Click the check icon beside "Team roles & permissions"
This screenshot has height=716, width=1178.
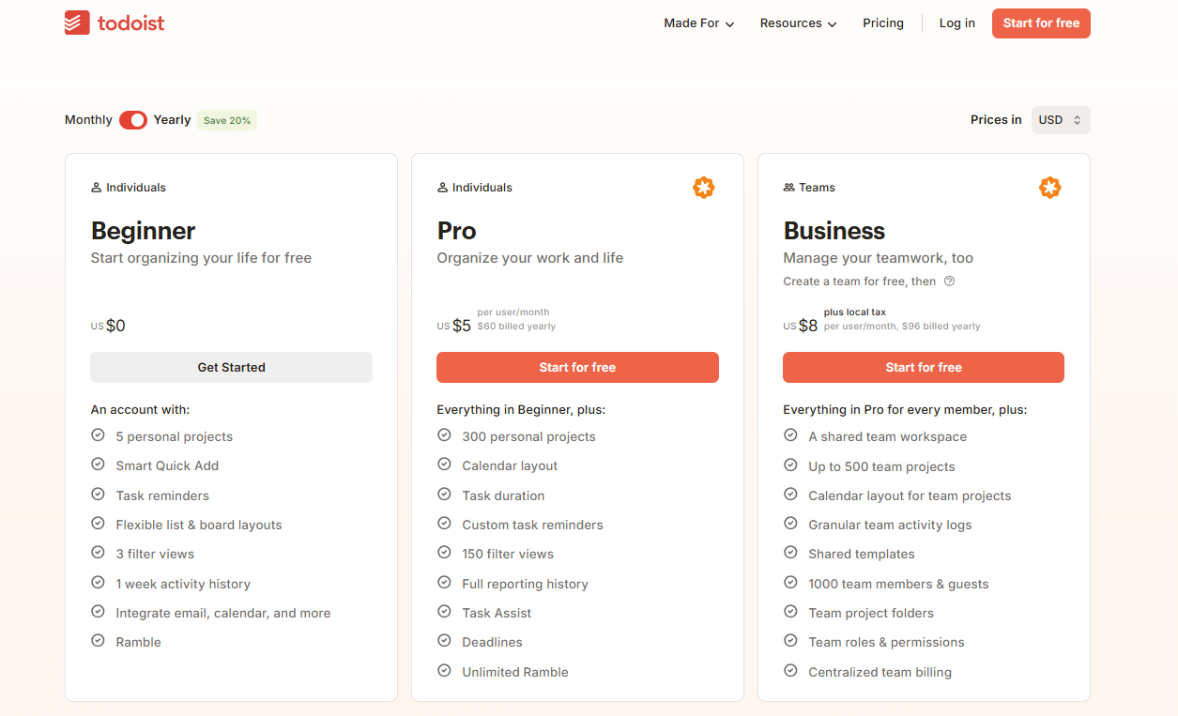(790, 641)
